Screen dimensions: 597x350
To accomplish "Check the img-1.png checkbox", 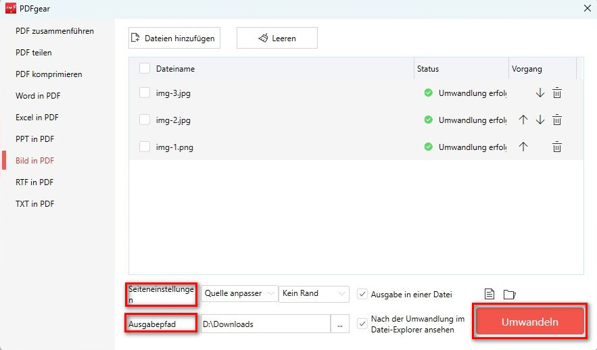I will tap(145, 147).
